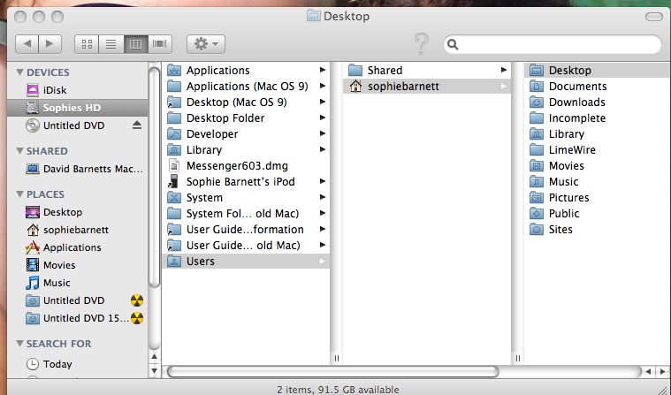This screenshot has height=395, width=671.
Task: Select Library folder in first column
Action: pyautogui.click(x=246, y=150)
